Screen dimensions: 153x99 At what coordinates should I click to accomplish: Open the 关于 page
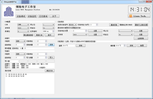click(54, 16)
